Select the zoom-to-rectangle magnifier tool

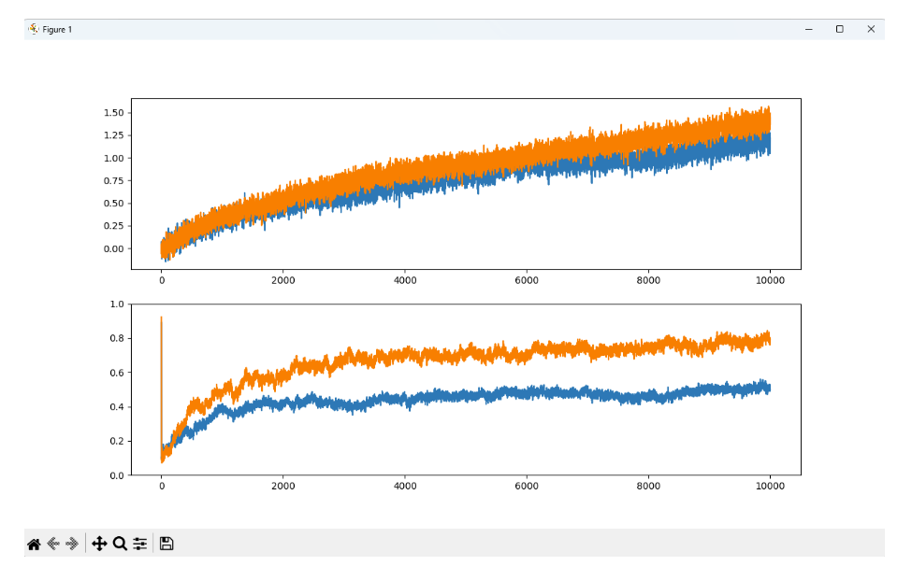tap(120, 542)
